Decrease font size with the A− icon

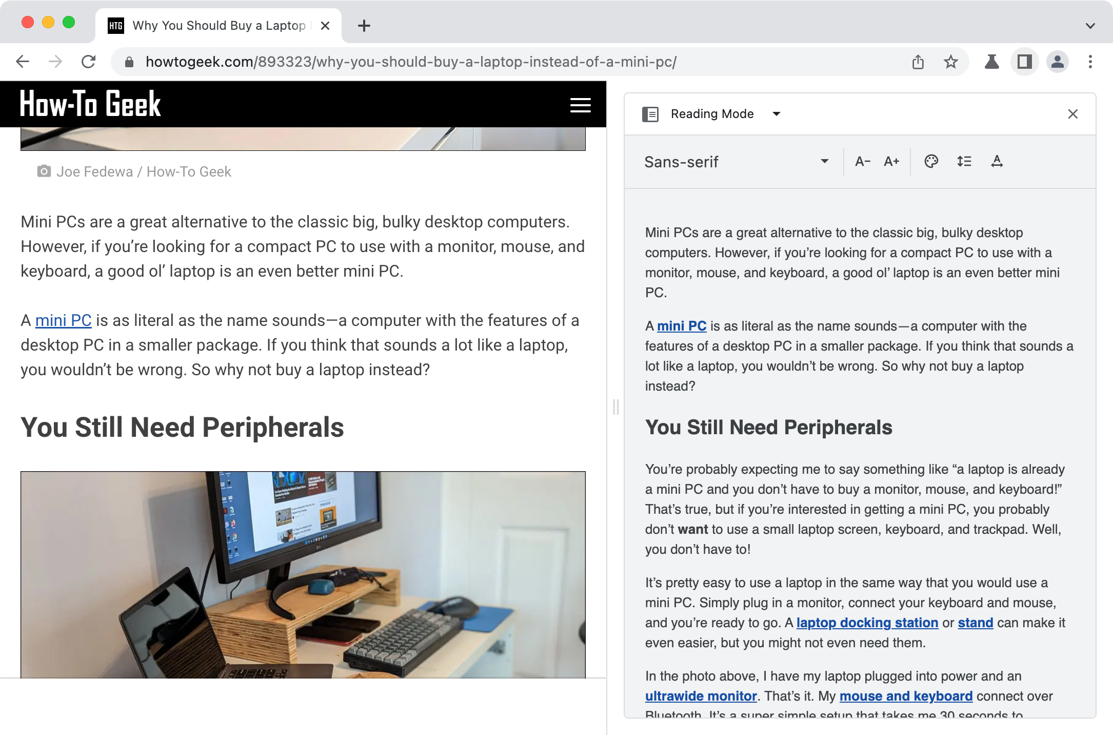coord(862,162)
